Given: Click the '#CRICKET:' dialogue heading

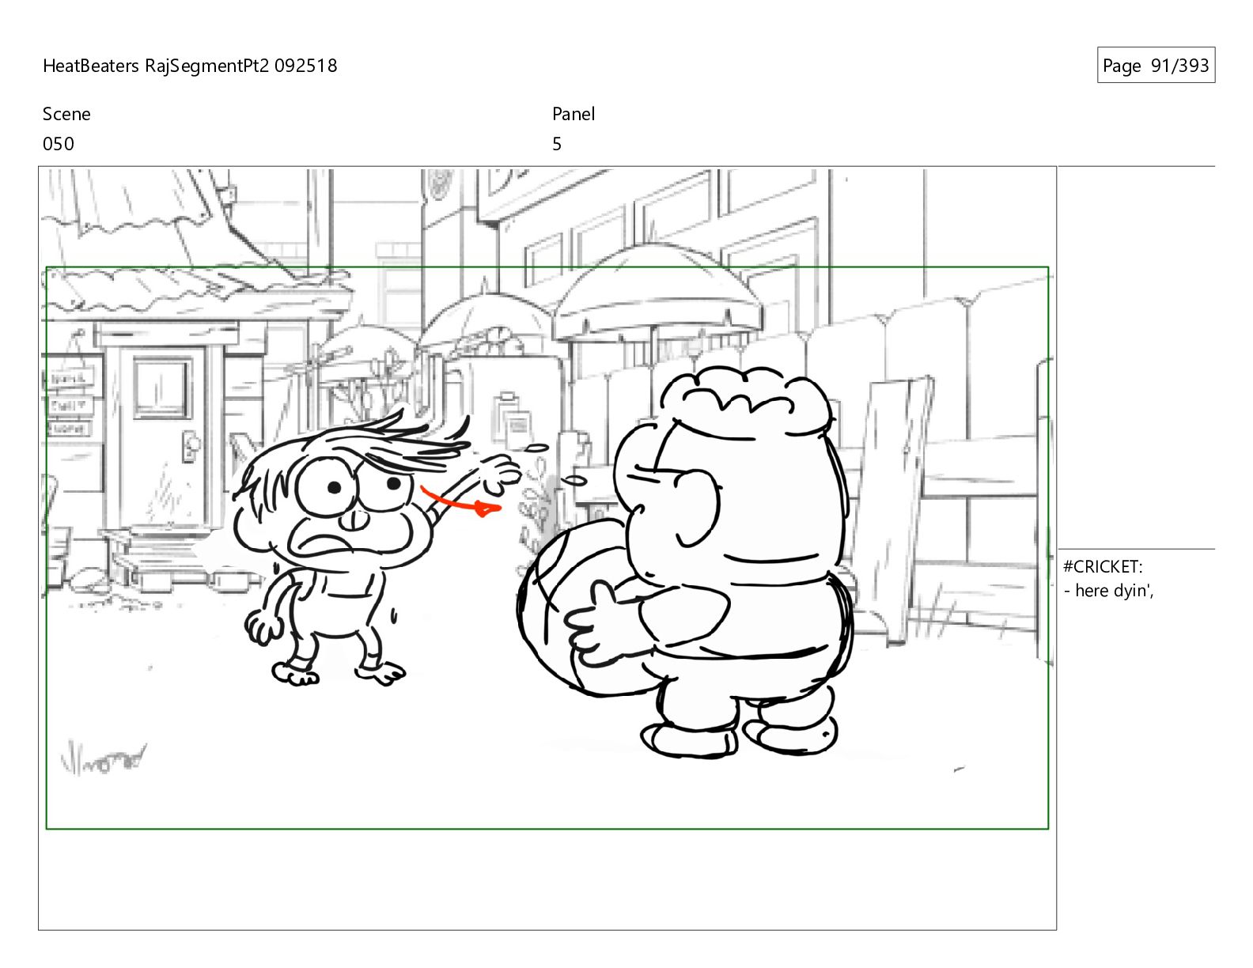Looking at the screenshot, I should tap(1103, 566).
